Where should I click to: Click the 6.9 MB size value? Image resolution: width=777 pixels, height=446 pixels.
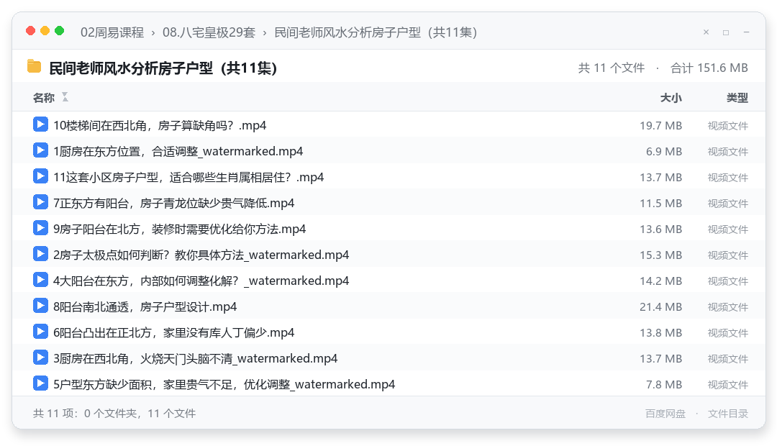[664, 151]
